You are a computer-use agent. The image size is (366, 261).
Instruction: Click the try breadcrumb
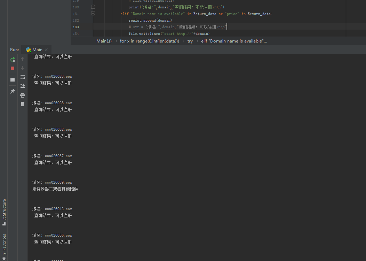(x=190, y=41)
